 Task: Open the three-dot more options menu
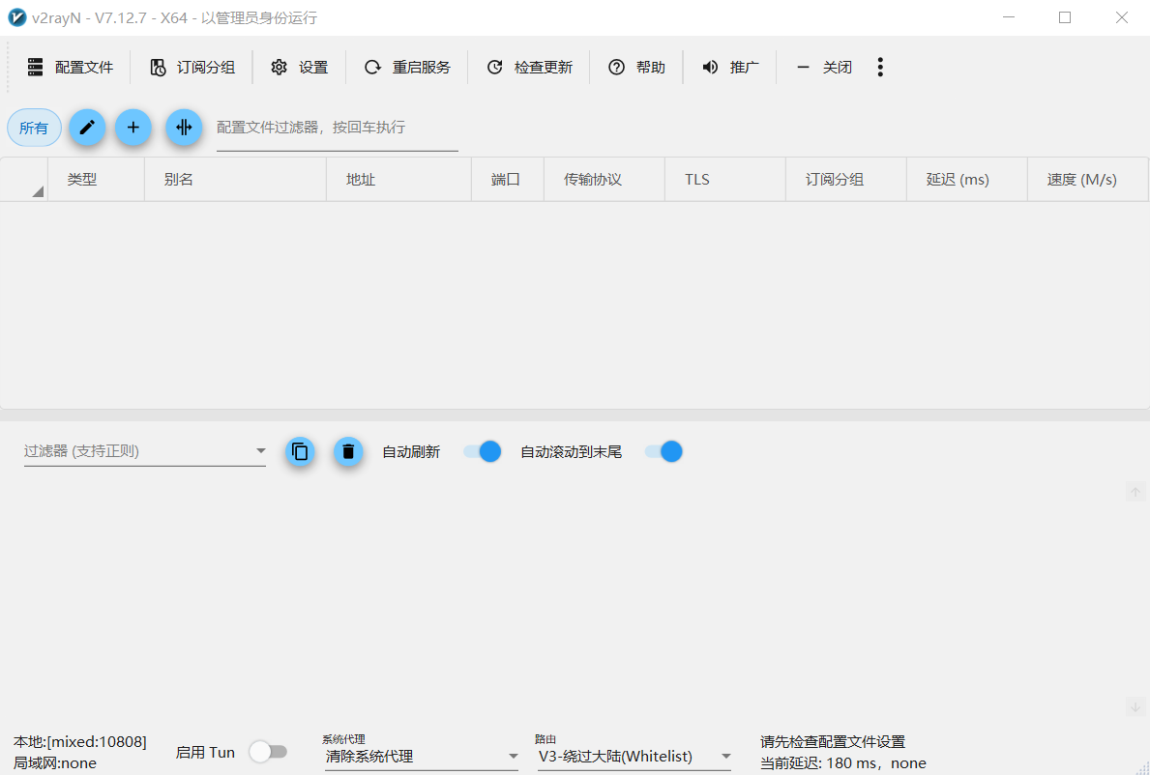coord(879,67)
